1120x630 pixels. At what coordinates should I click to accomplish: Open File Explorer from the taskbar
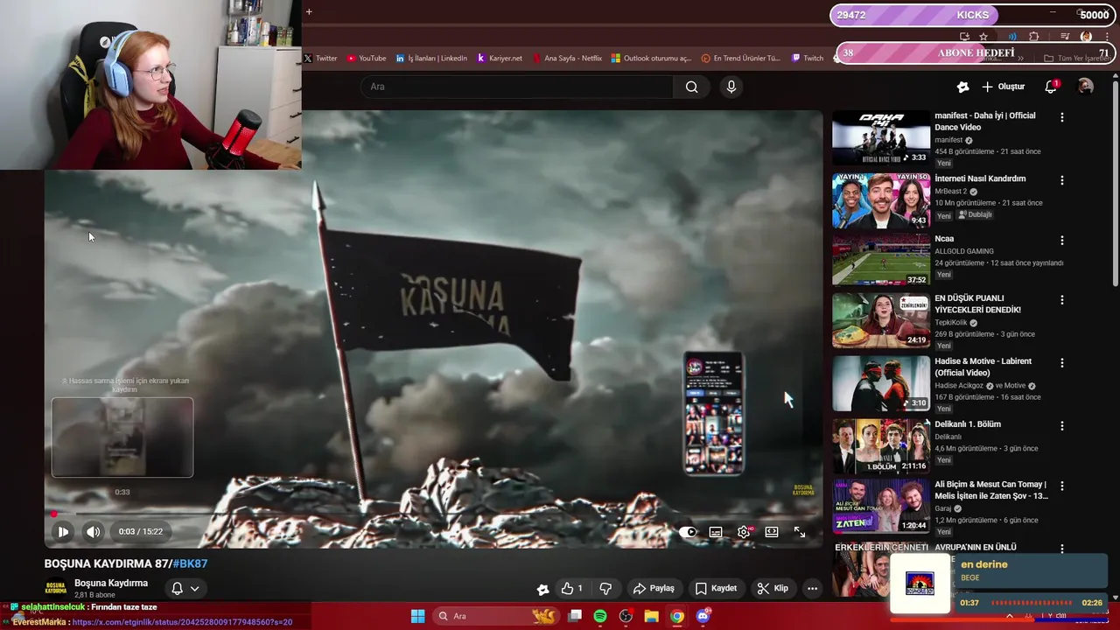(651, 616)
